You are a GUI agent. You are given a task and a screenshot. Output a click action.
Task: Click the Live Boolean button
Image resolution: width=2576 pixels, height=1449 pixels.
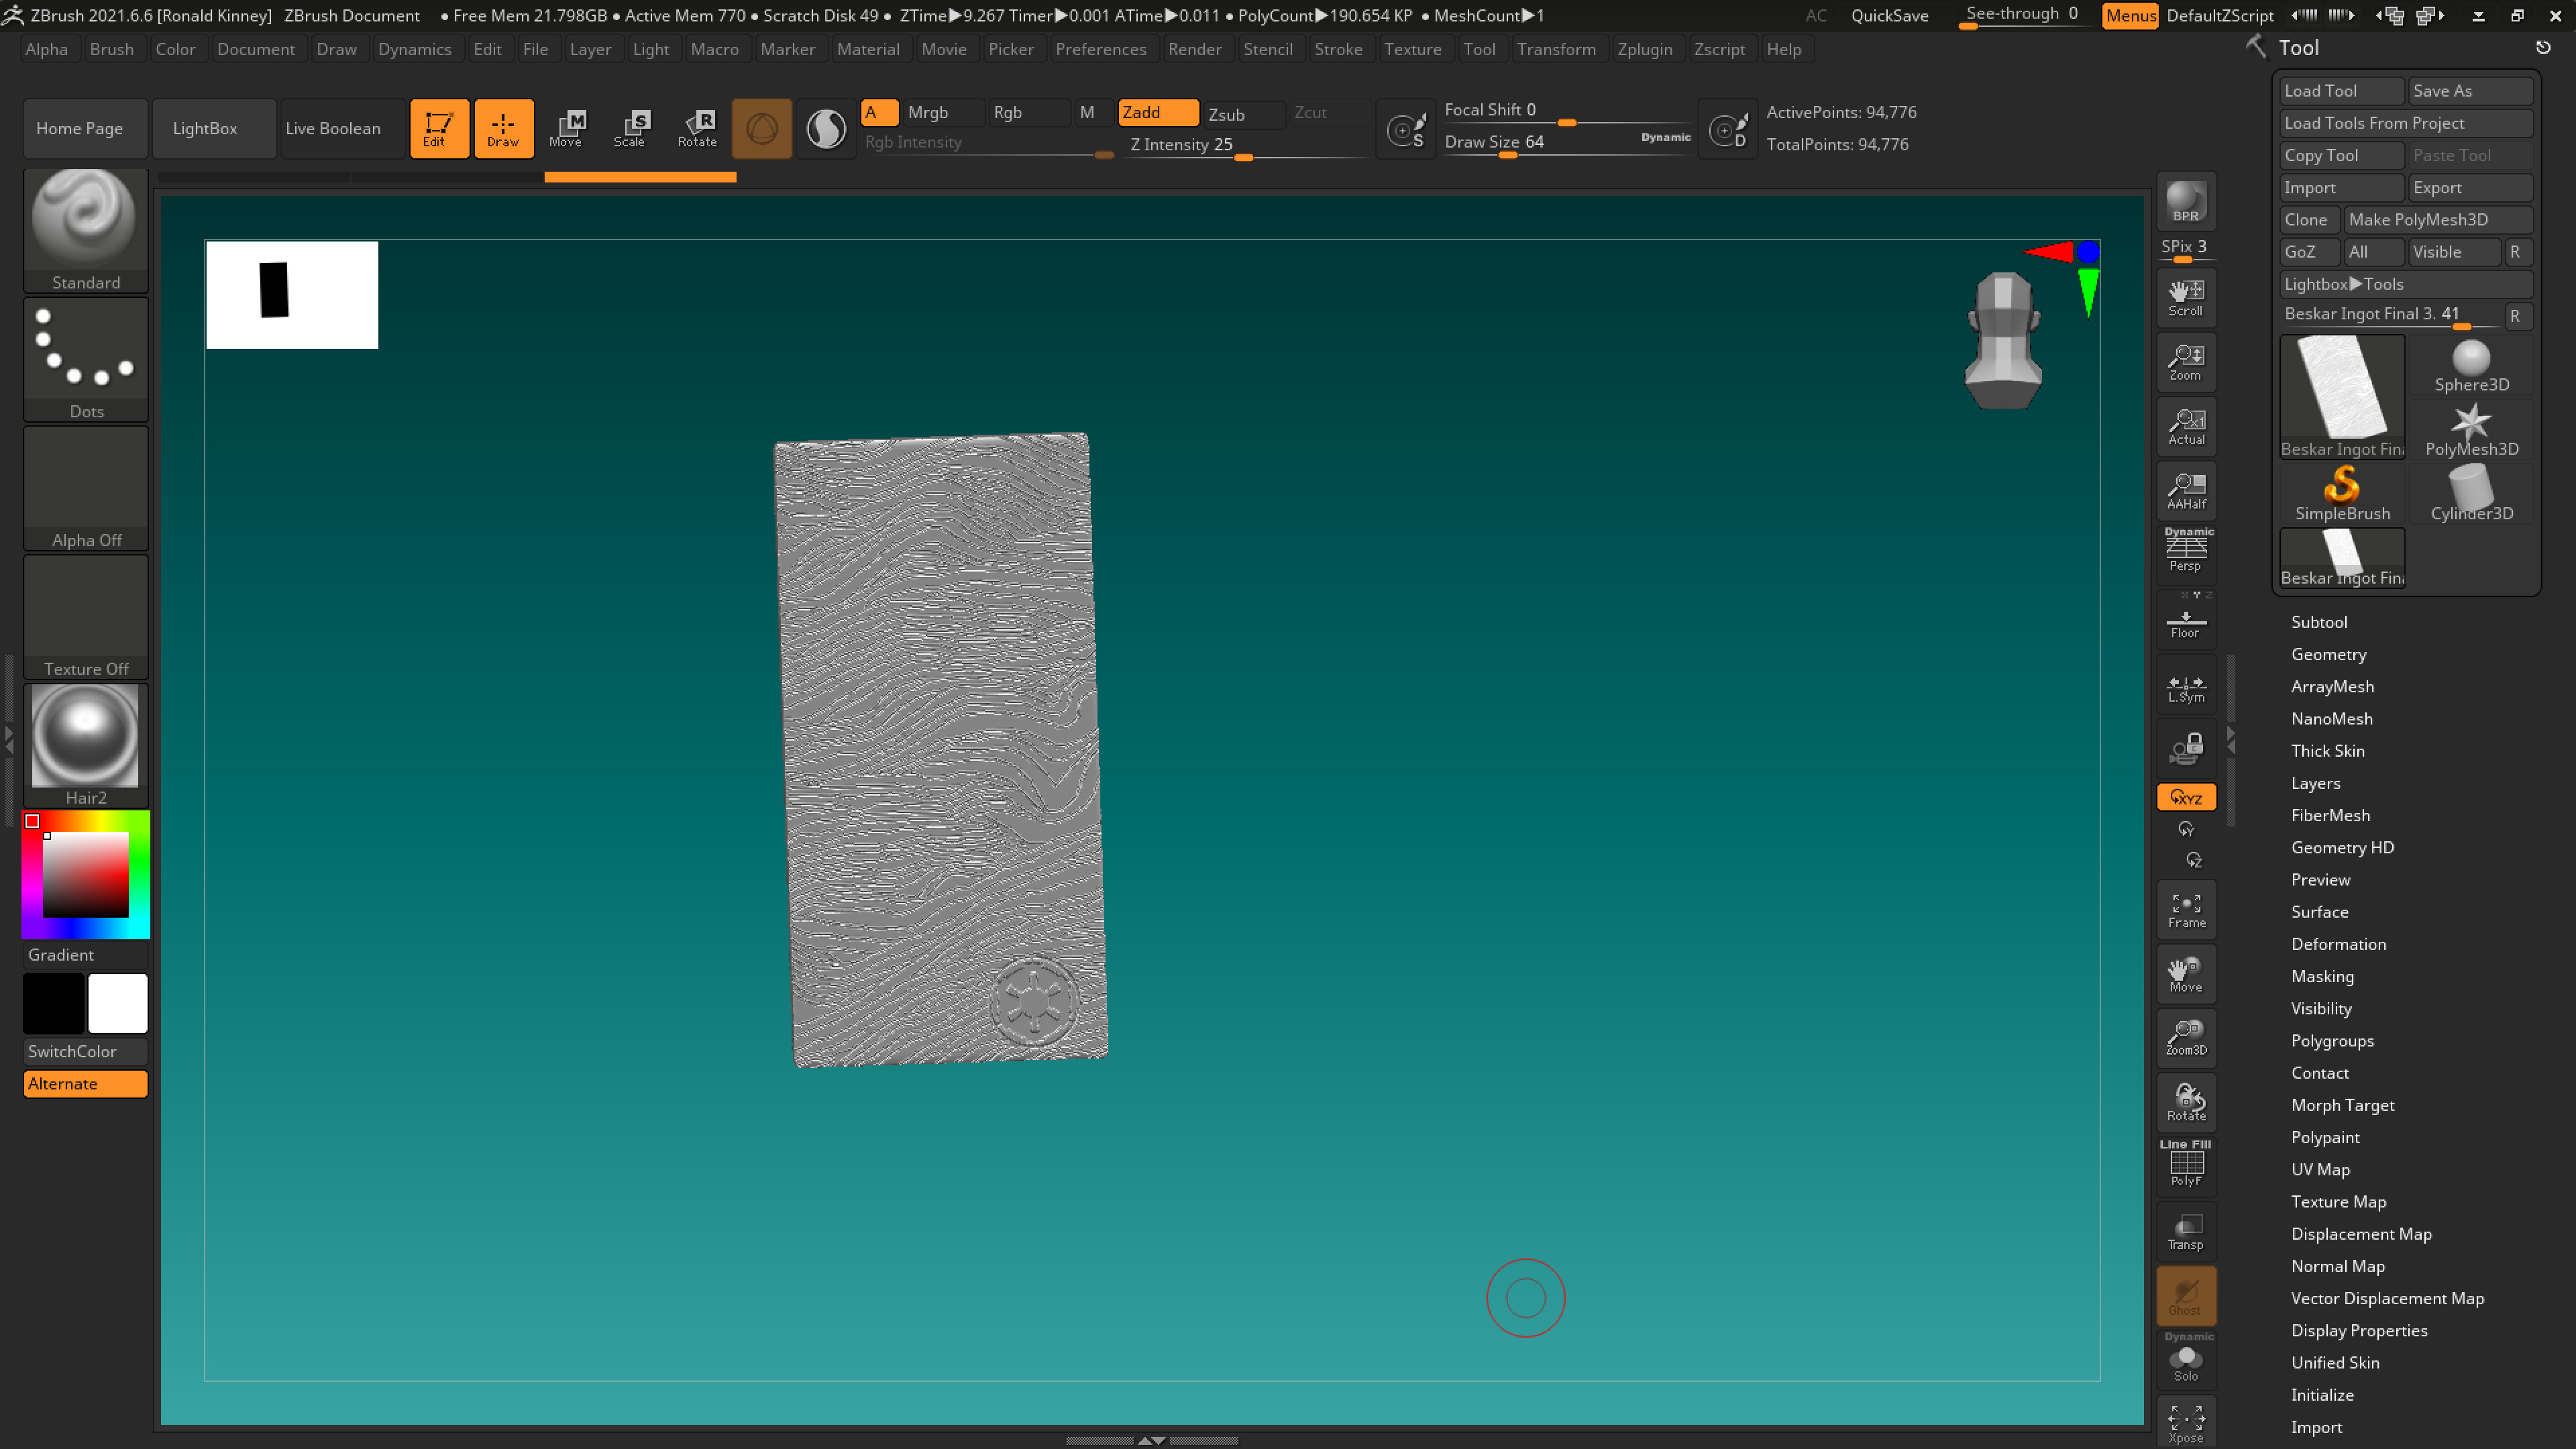[x=342, y=128]
